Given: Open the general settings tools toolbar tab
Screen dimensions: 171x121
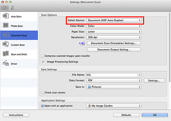Looking at the screenshot, I should [x=12, y=8].
